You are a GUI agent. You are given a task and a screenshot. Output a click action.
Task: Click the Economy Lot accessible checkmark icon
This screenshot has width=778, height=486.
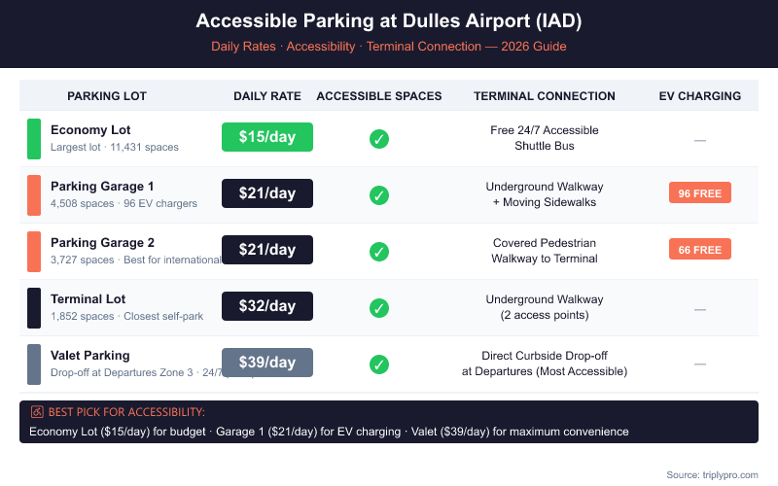point(379,139)
